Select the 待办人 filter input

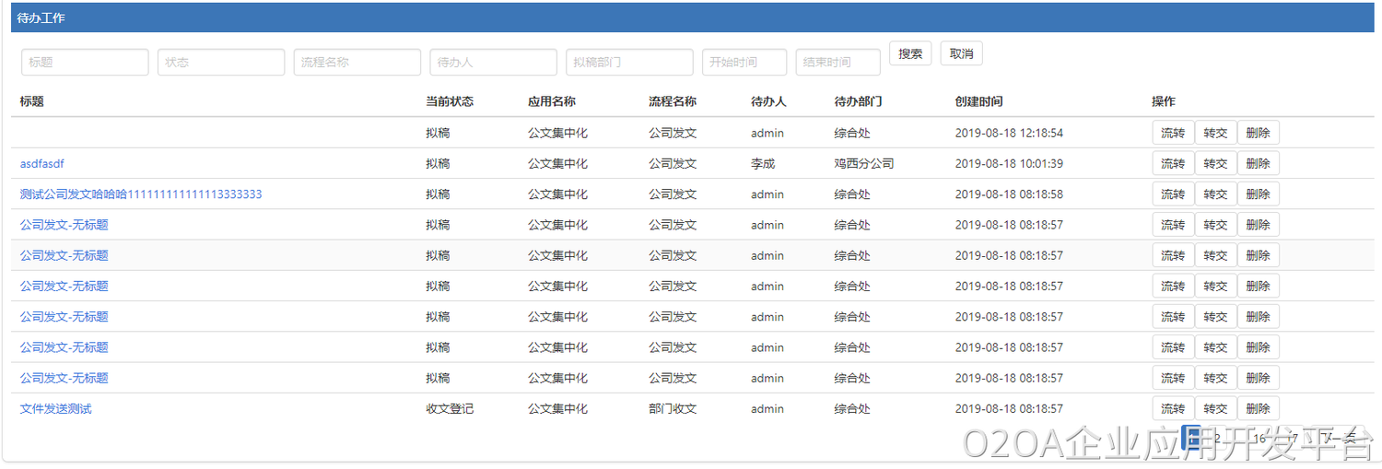(x=493, y=63)
